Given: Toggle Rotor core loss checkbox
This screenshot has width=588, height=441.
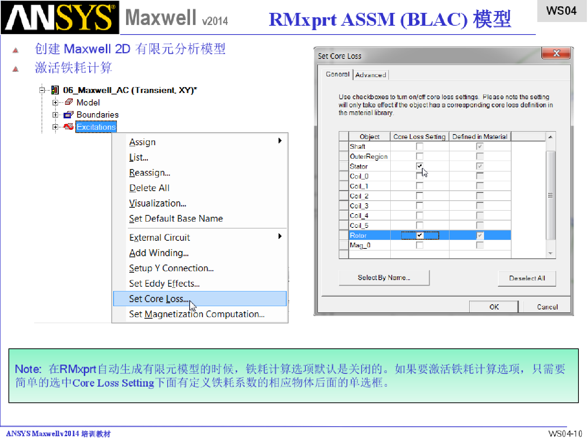Looking at the screenshot, I should [420, 236].
